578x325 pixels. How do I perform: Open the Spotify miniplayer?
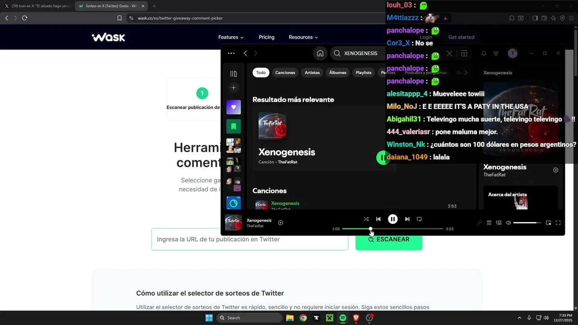[549, 223]
